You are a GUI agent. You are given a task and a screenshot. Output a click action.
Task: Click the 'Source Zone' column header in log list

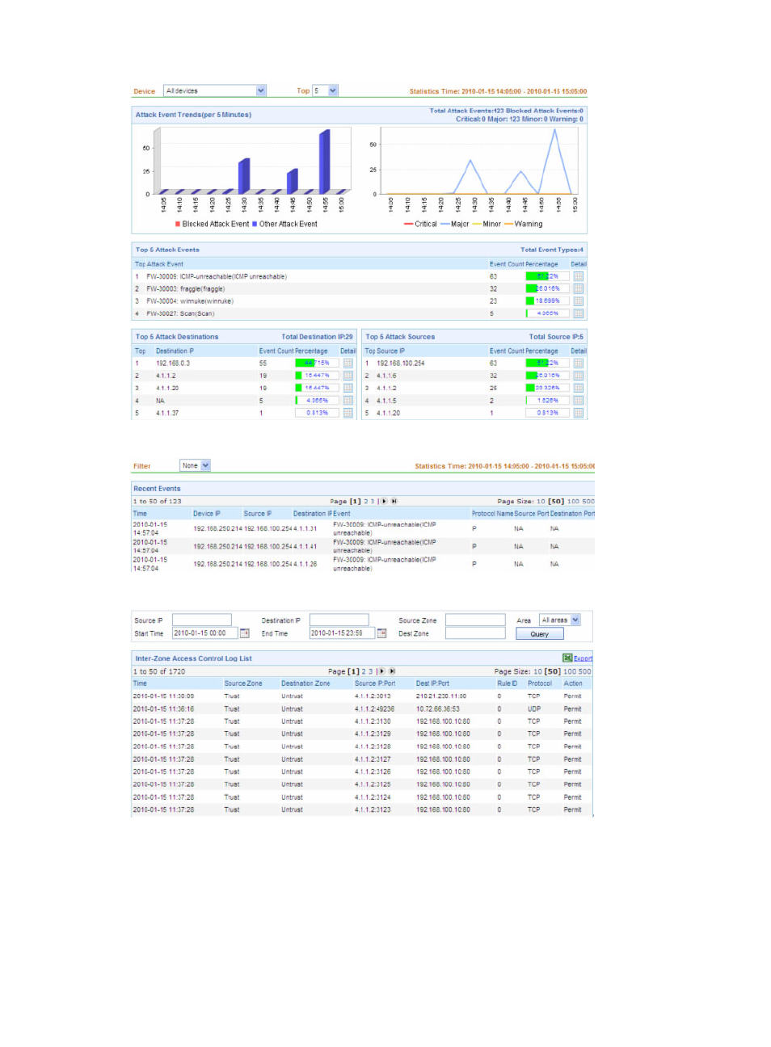click(x=243, y=683)
